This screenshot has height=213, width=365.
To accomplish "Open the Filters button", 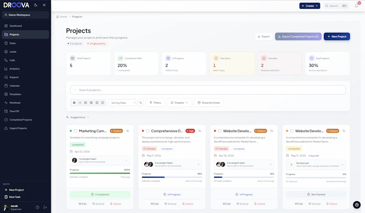I will click(x=155, y=103).
